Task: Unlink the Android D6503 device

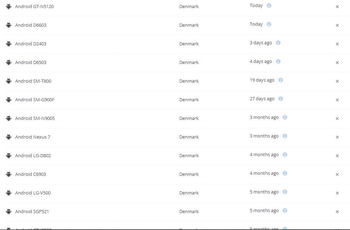Action: 337,63
